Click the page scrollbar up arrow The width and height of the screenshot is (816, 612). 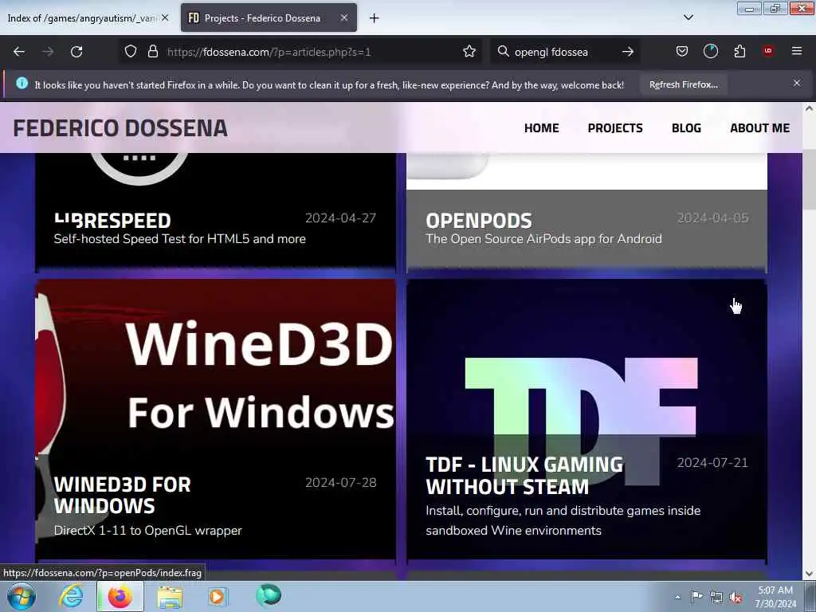(809, 108)
